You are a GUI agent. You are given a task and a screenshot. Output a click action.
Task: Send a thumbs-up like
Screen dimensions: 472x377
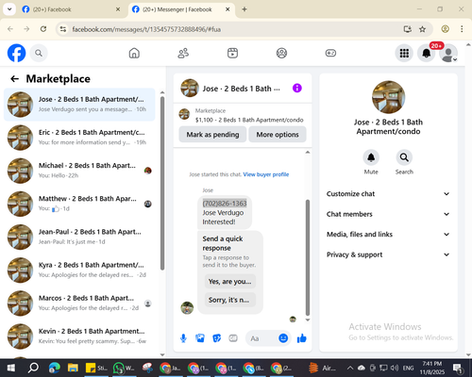coord(302,338)
